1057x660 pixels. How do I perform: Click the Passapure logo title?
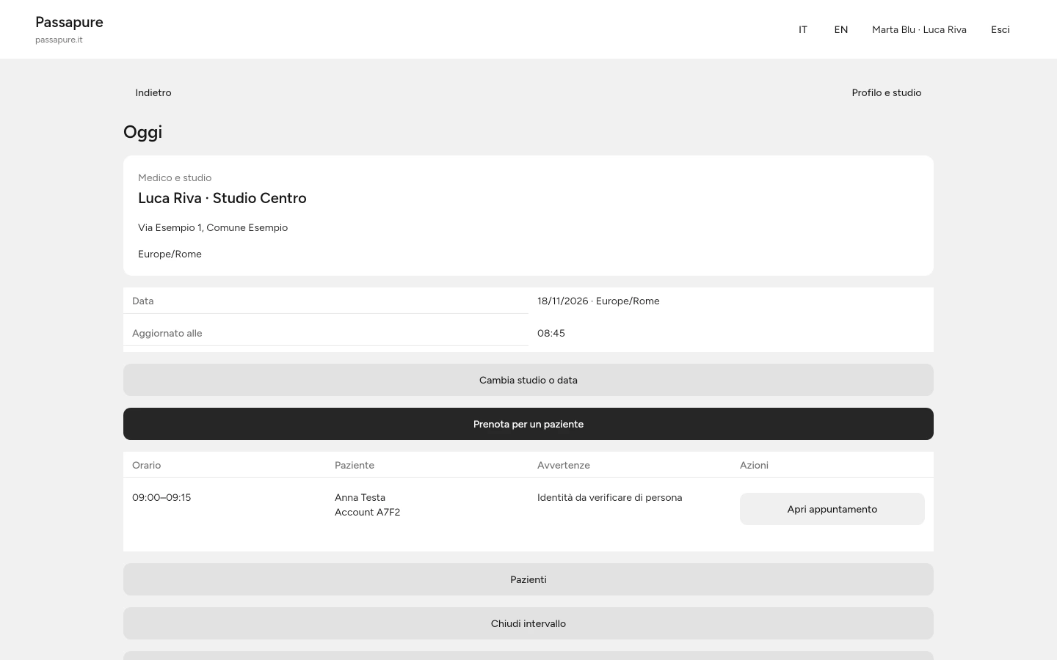coord(69,22)
